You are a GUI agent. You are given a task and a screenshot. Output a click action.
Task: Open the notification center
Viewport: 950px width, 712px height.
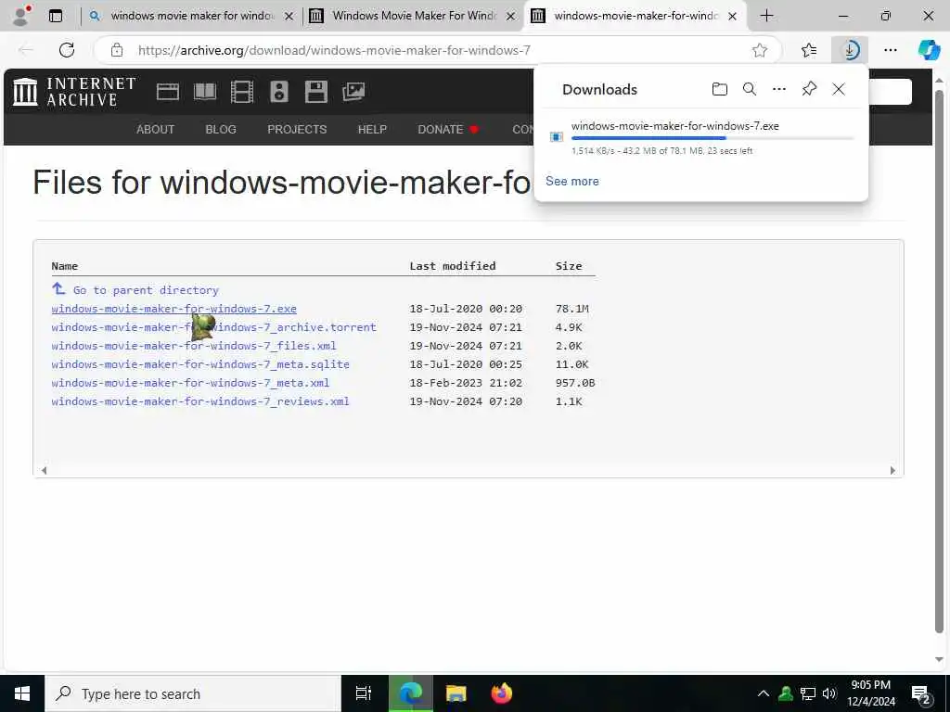(x=921, y=695)
